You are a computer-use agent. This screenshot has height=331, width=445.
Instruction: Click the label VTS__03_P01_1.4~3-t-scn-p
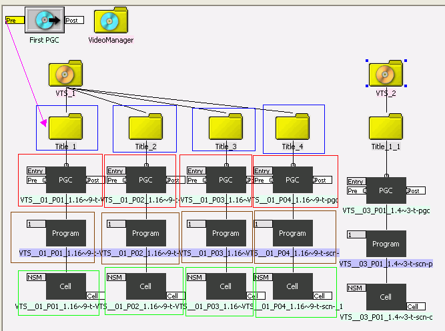[386, 264]
